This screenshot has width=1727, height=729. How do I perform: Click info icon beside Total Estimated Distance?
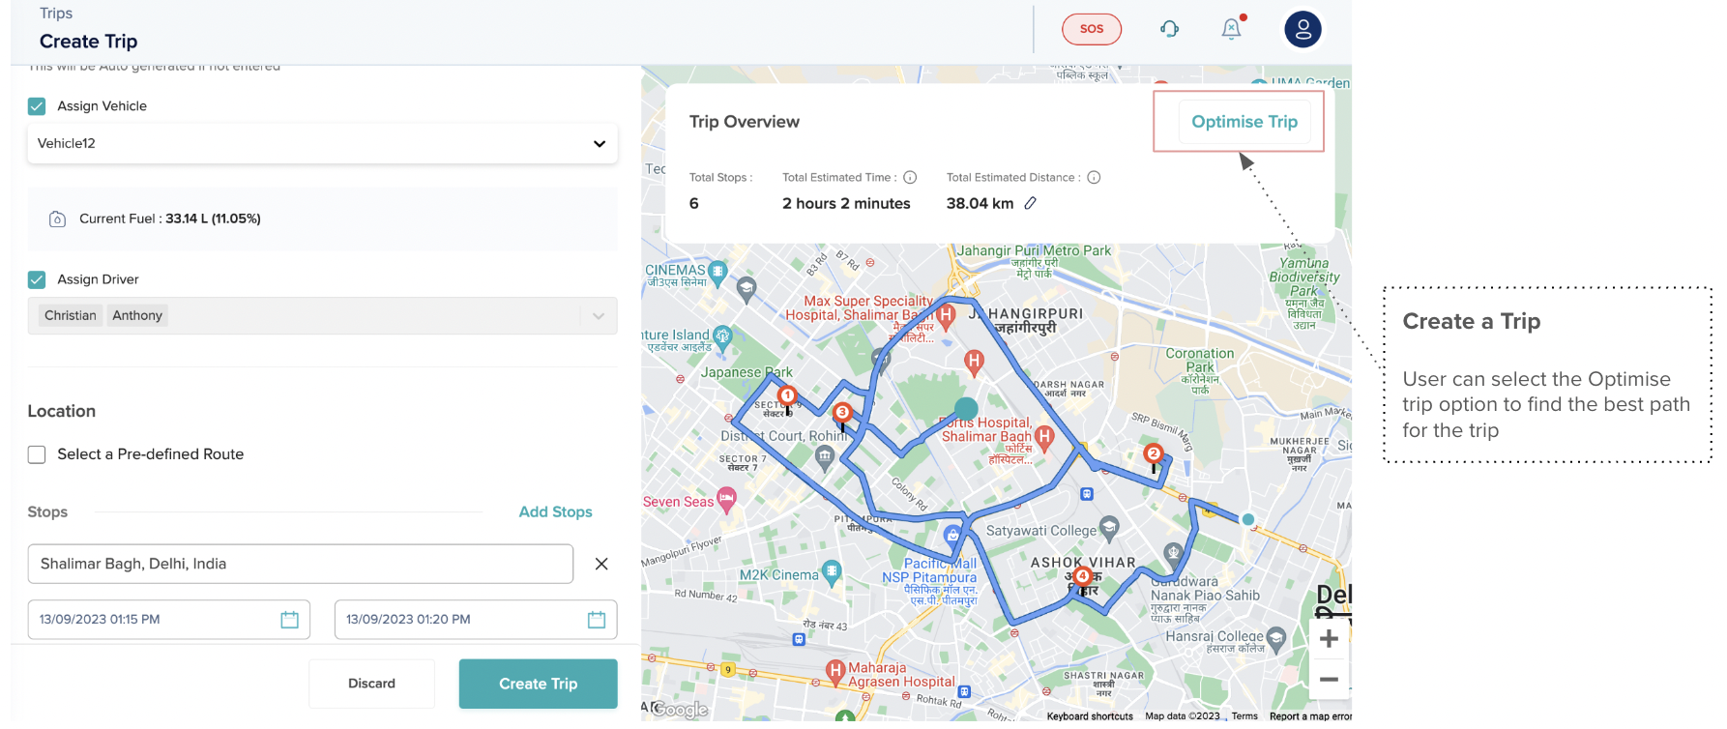tap(1094, 178)
